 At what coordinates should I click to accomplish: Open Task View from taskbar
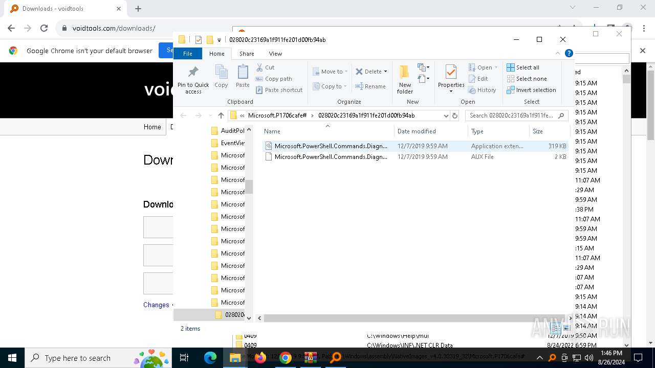184,358
